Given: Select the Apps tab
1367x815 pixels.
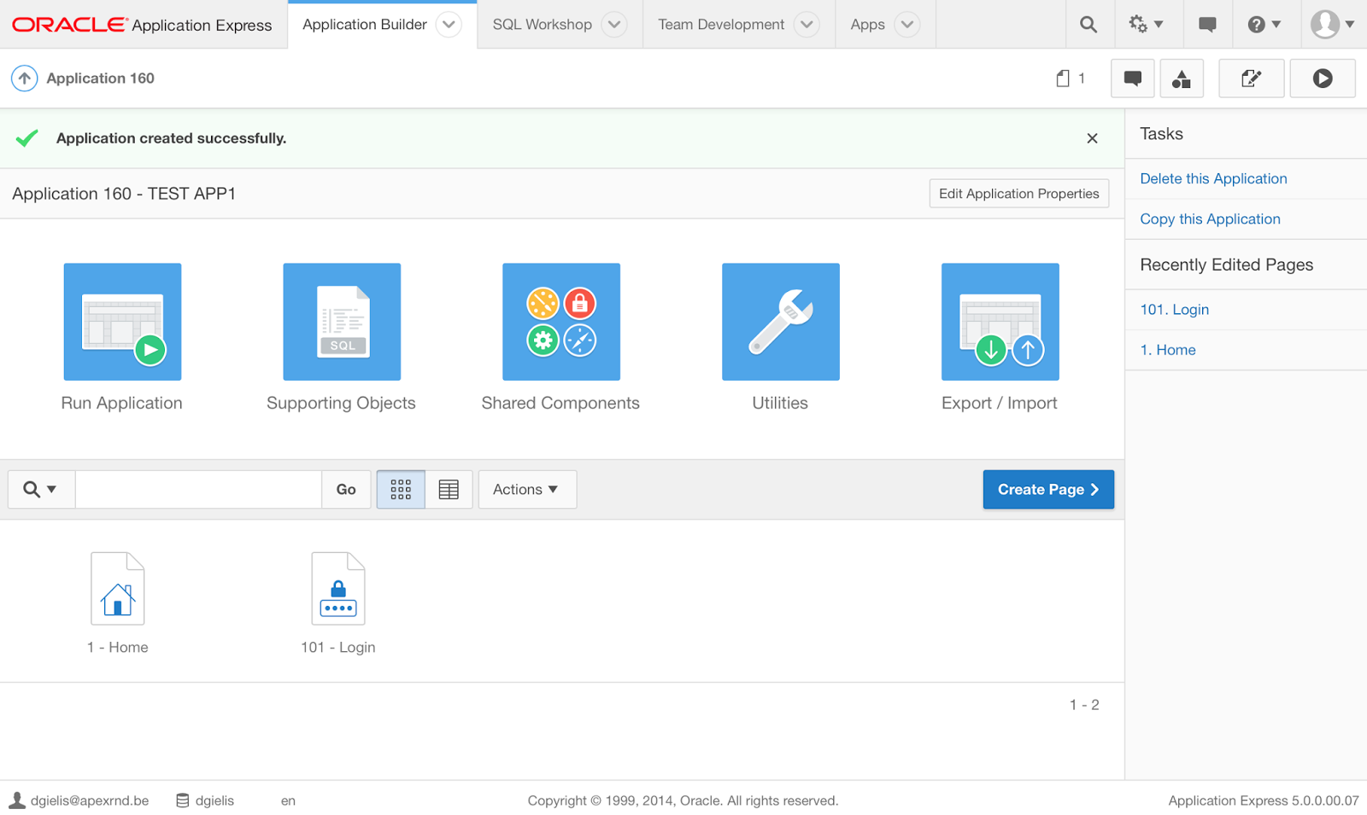Looking at the screenshot, I should [867, 25].
